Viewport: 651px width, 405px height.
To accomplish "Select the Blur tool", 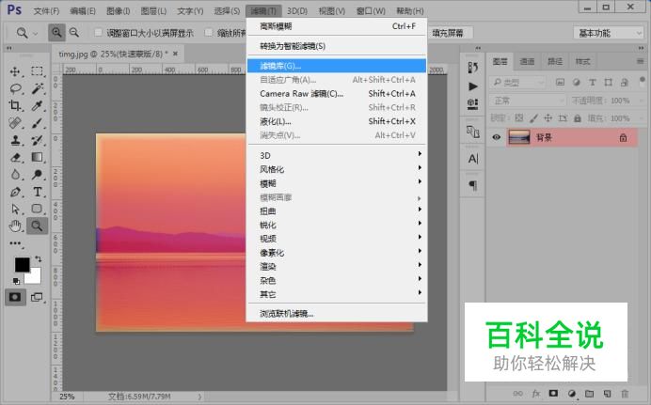I will [x=15, y=175].
